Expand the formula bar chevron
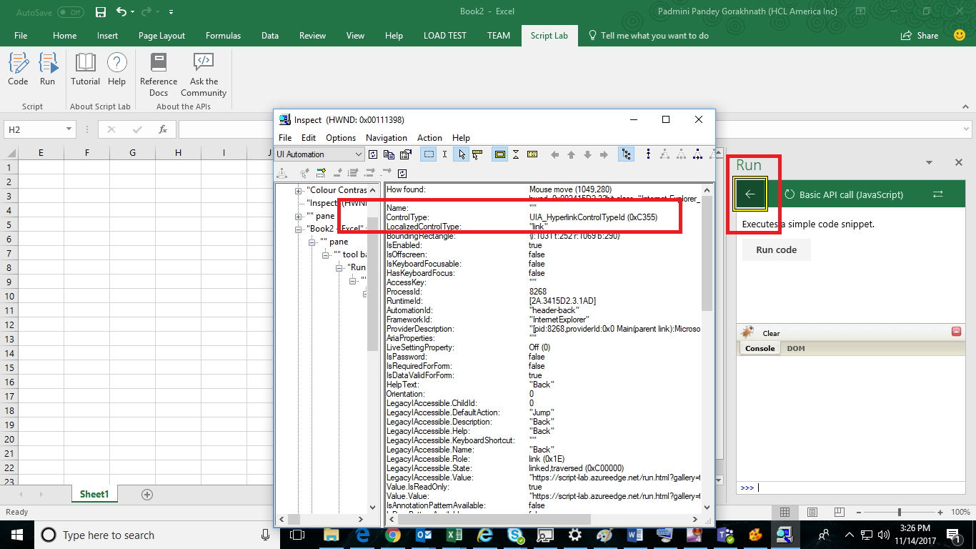 point(965,129)
